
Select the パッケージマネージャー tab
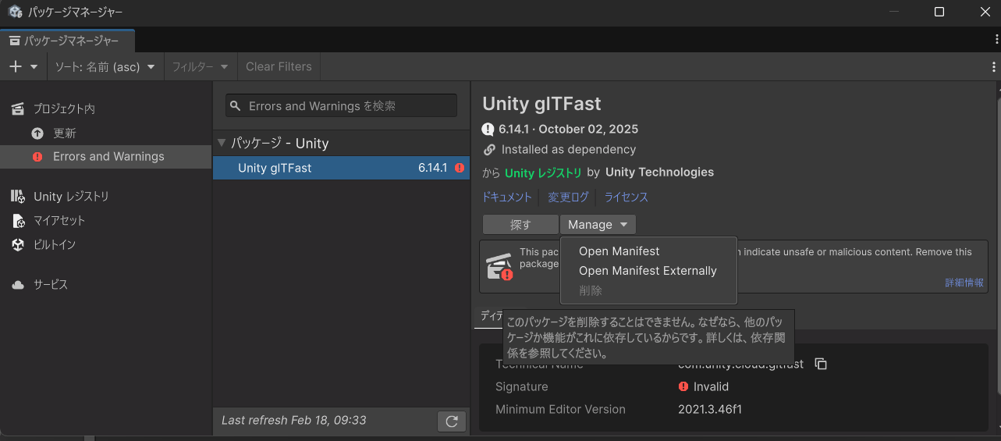[68, 41]
